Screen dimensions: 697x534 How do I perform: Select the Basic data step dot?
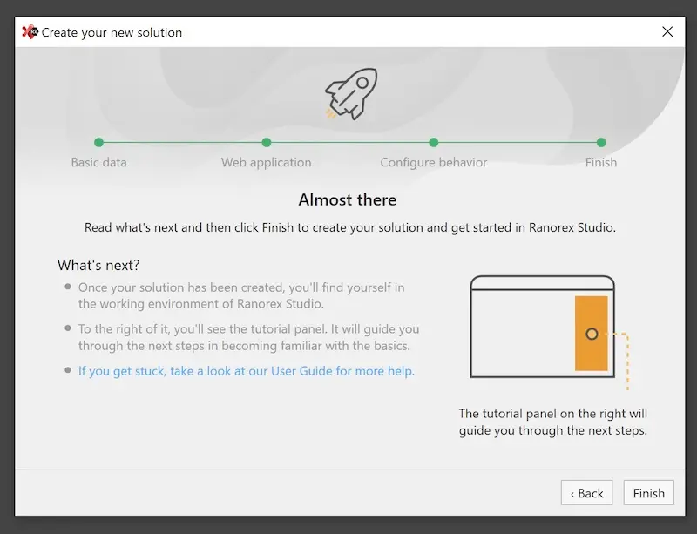click(98, 142)
